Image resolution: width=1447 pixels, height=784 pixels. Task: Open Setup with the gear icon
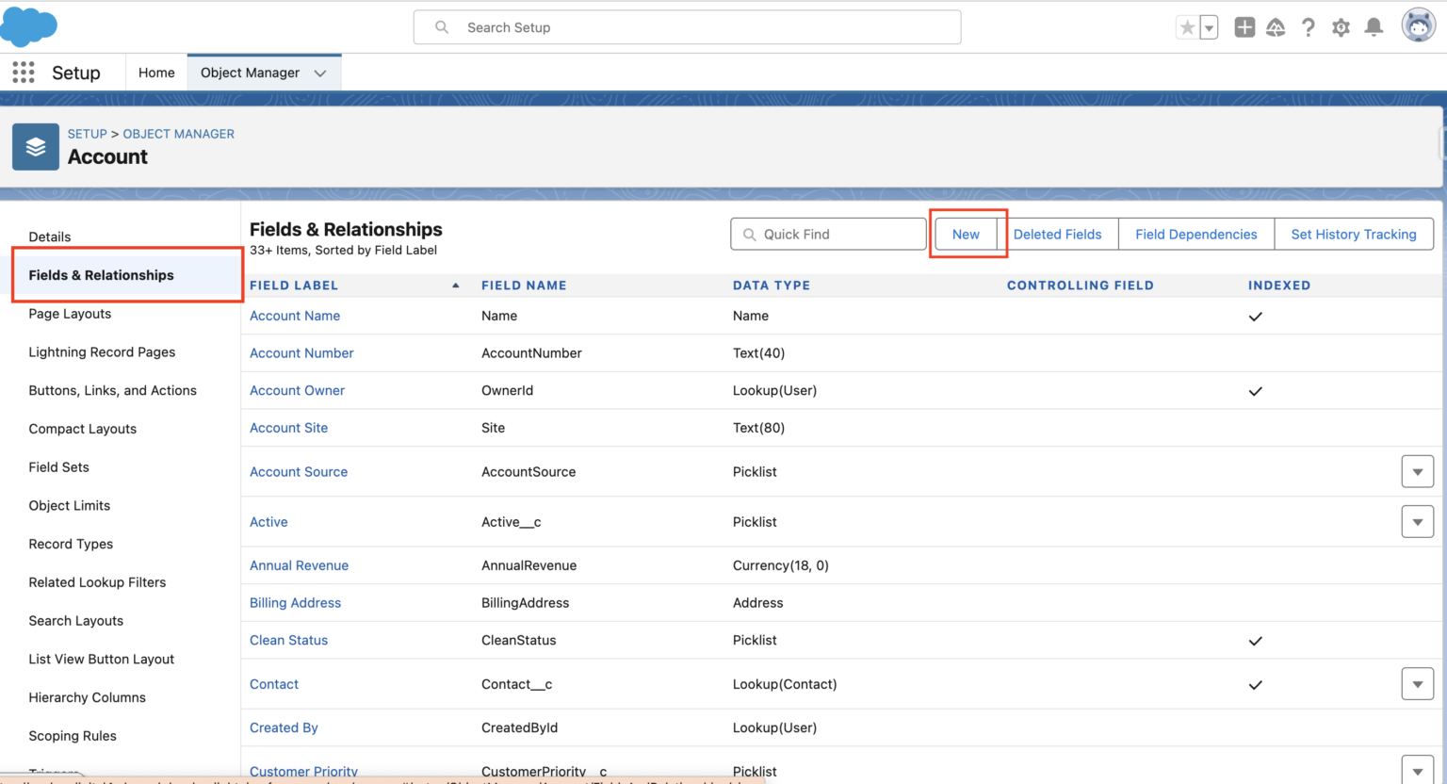point(1341,26)
